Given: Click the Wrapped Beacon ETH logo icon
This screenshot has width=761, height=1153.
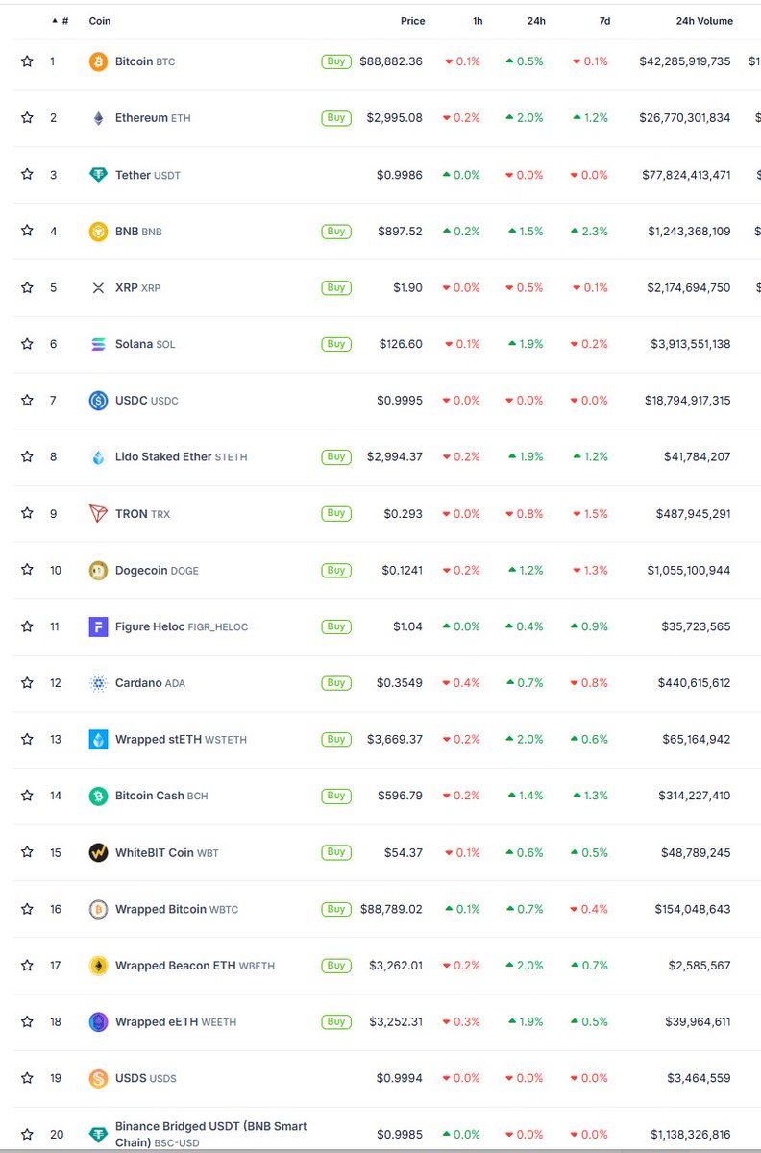Looking at the screenshot, I should (98, 966).
